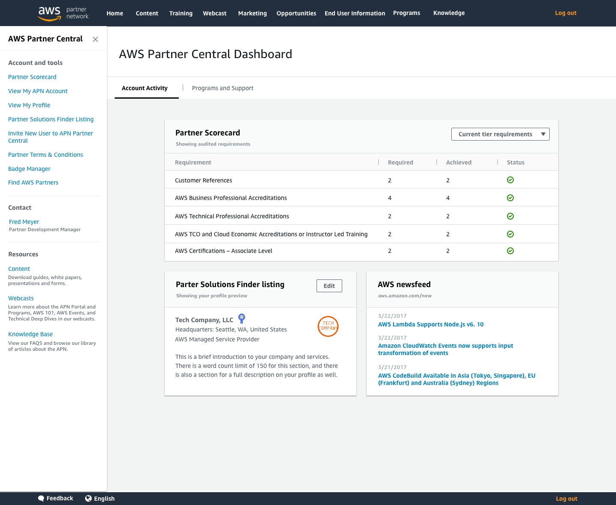Click Invite New User to APN Partner Central
The width and height of the screenshot is (616, 505).
[50, 137]
